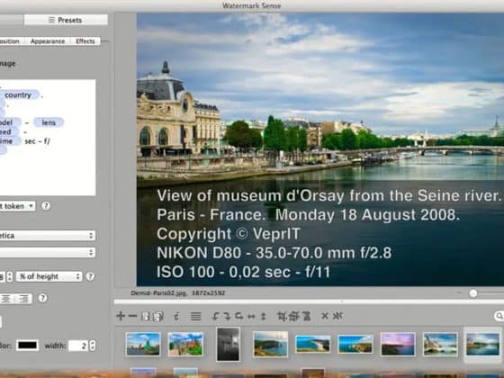This screenshot has height=378, width=504.
Task: Click the first crop tool icon
Action: click(282, 317)
